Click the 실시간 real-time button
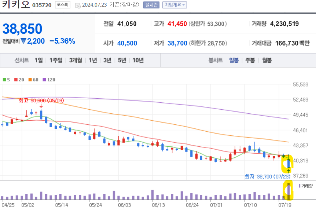The width and height of the screenshot is (316, 208). pos(151,5)
